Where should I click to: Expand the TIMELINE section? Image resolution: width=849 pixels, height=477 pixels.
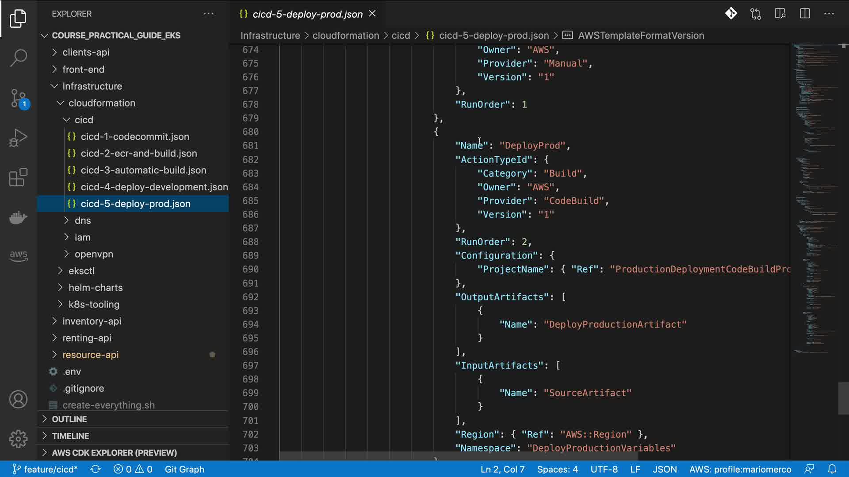70,436
